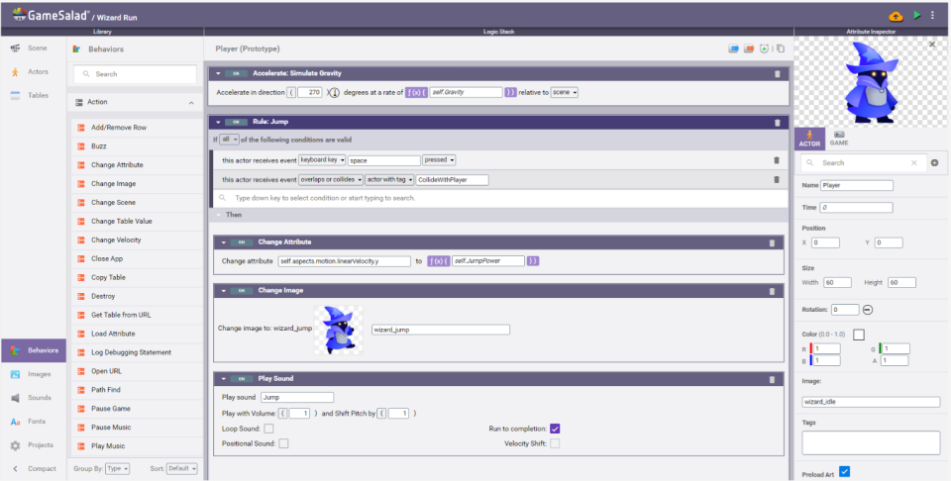Toggle ON switch for Change Attribute behavior
Image resolution: width=951 pixels, height=481 pixels.
242,242
